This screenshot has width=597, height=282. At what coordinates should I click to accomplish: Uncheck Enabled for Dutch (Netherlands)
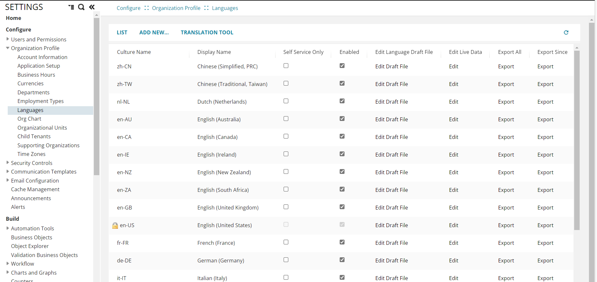342,101
